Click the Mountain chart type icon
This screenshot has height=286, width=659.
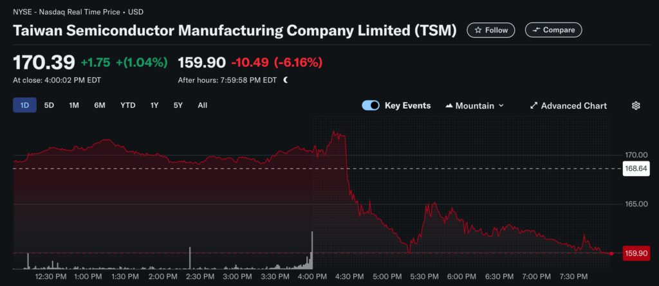(x=449, y=105)
